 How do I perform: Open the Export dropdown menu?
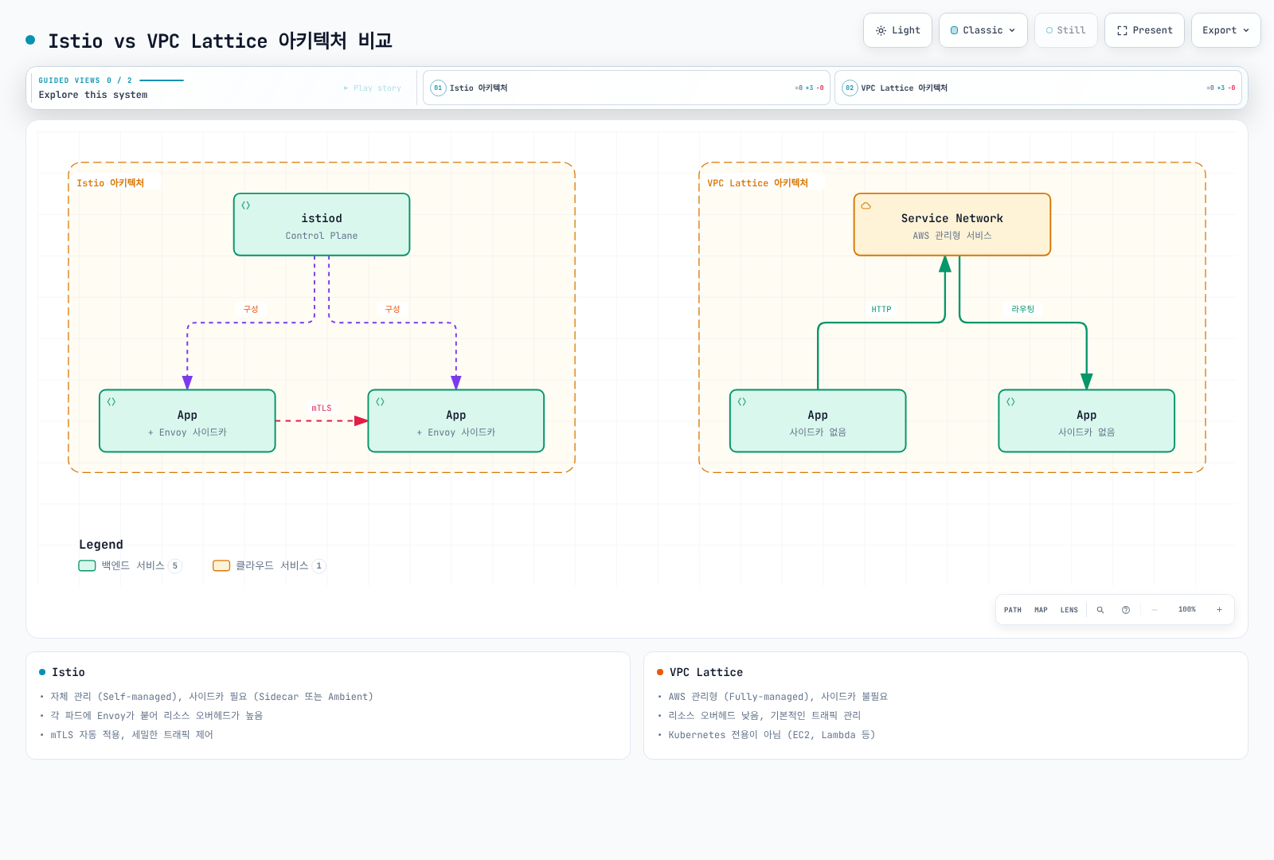pos(1225,30)
